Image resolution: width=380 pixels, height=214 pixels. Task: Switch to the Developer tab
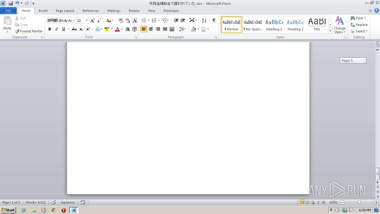coord(171,10)
